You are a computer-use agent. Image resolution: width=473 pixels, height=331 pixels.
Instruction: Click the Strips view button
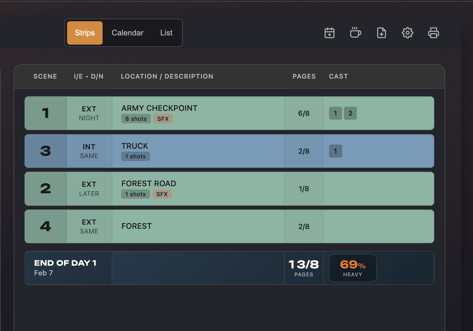pos(84,33)
